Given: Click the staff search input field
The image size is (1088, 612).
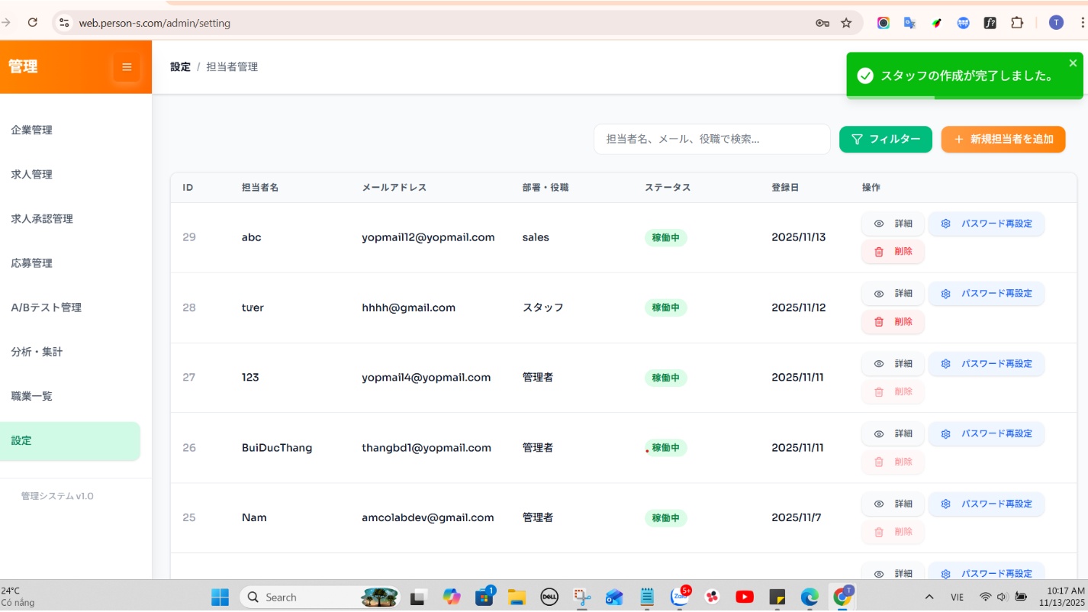Looking at the screenshot, I should (x=711, y=139).
